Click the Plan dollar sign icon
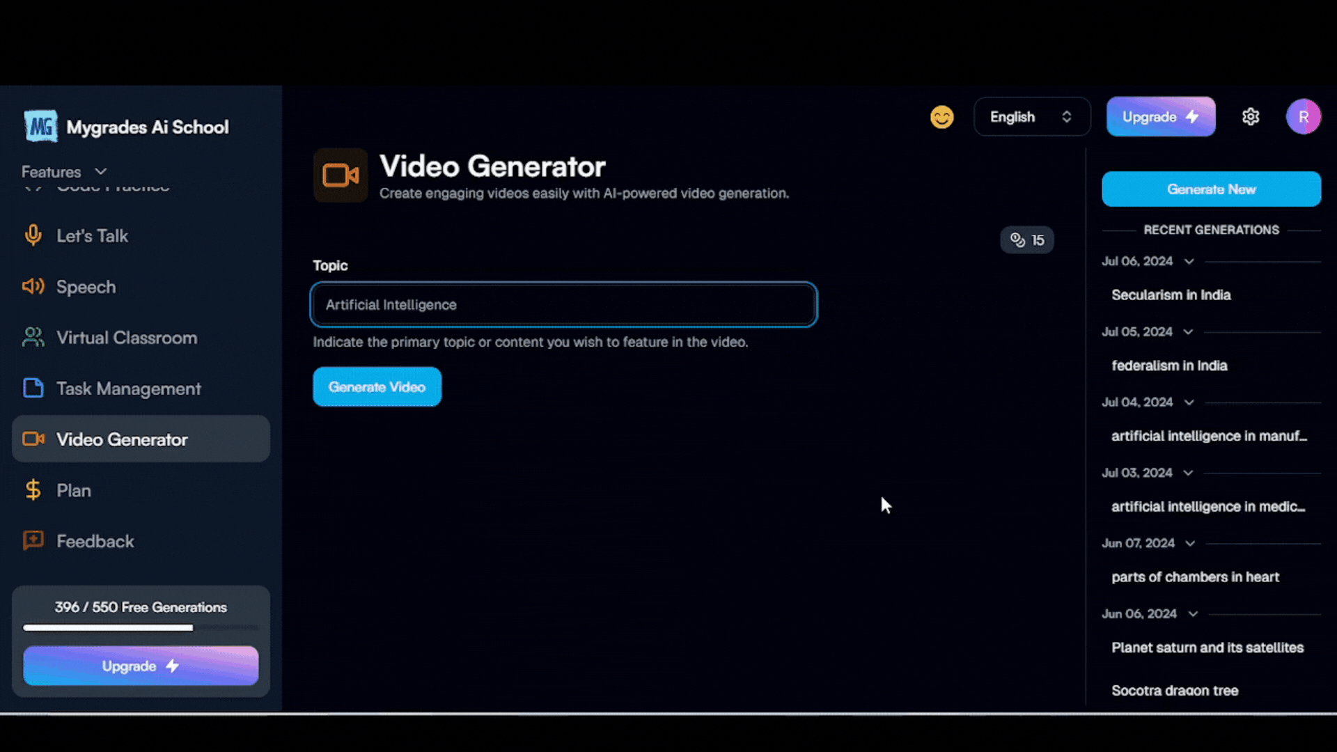 33,489
